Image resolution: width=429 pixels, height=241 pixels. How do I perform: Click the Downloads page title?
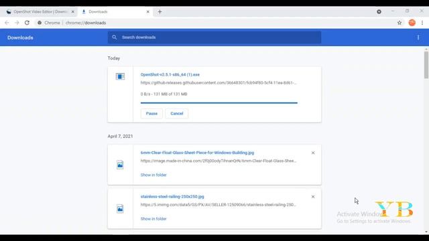pos(20,37)
